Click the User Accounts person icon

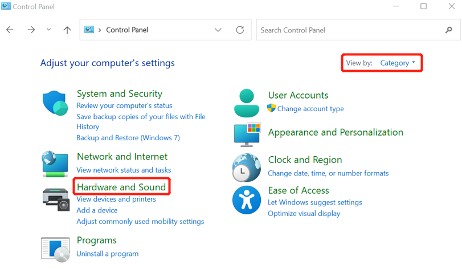(246, 103)
